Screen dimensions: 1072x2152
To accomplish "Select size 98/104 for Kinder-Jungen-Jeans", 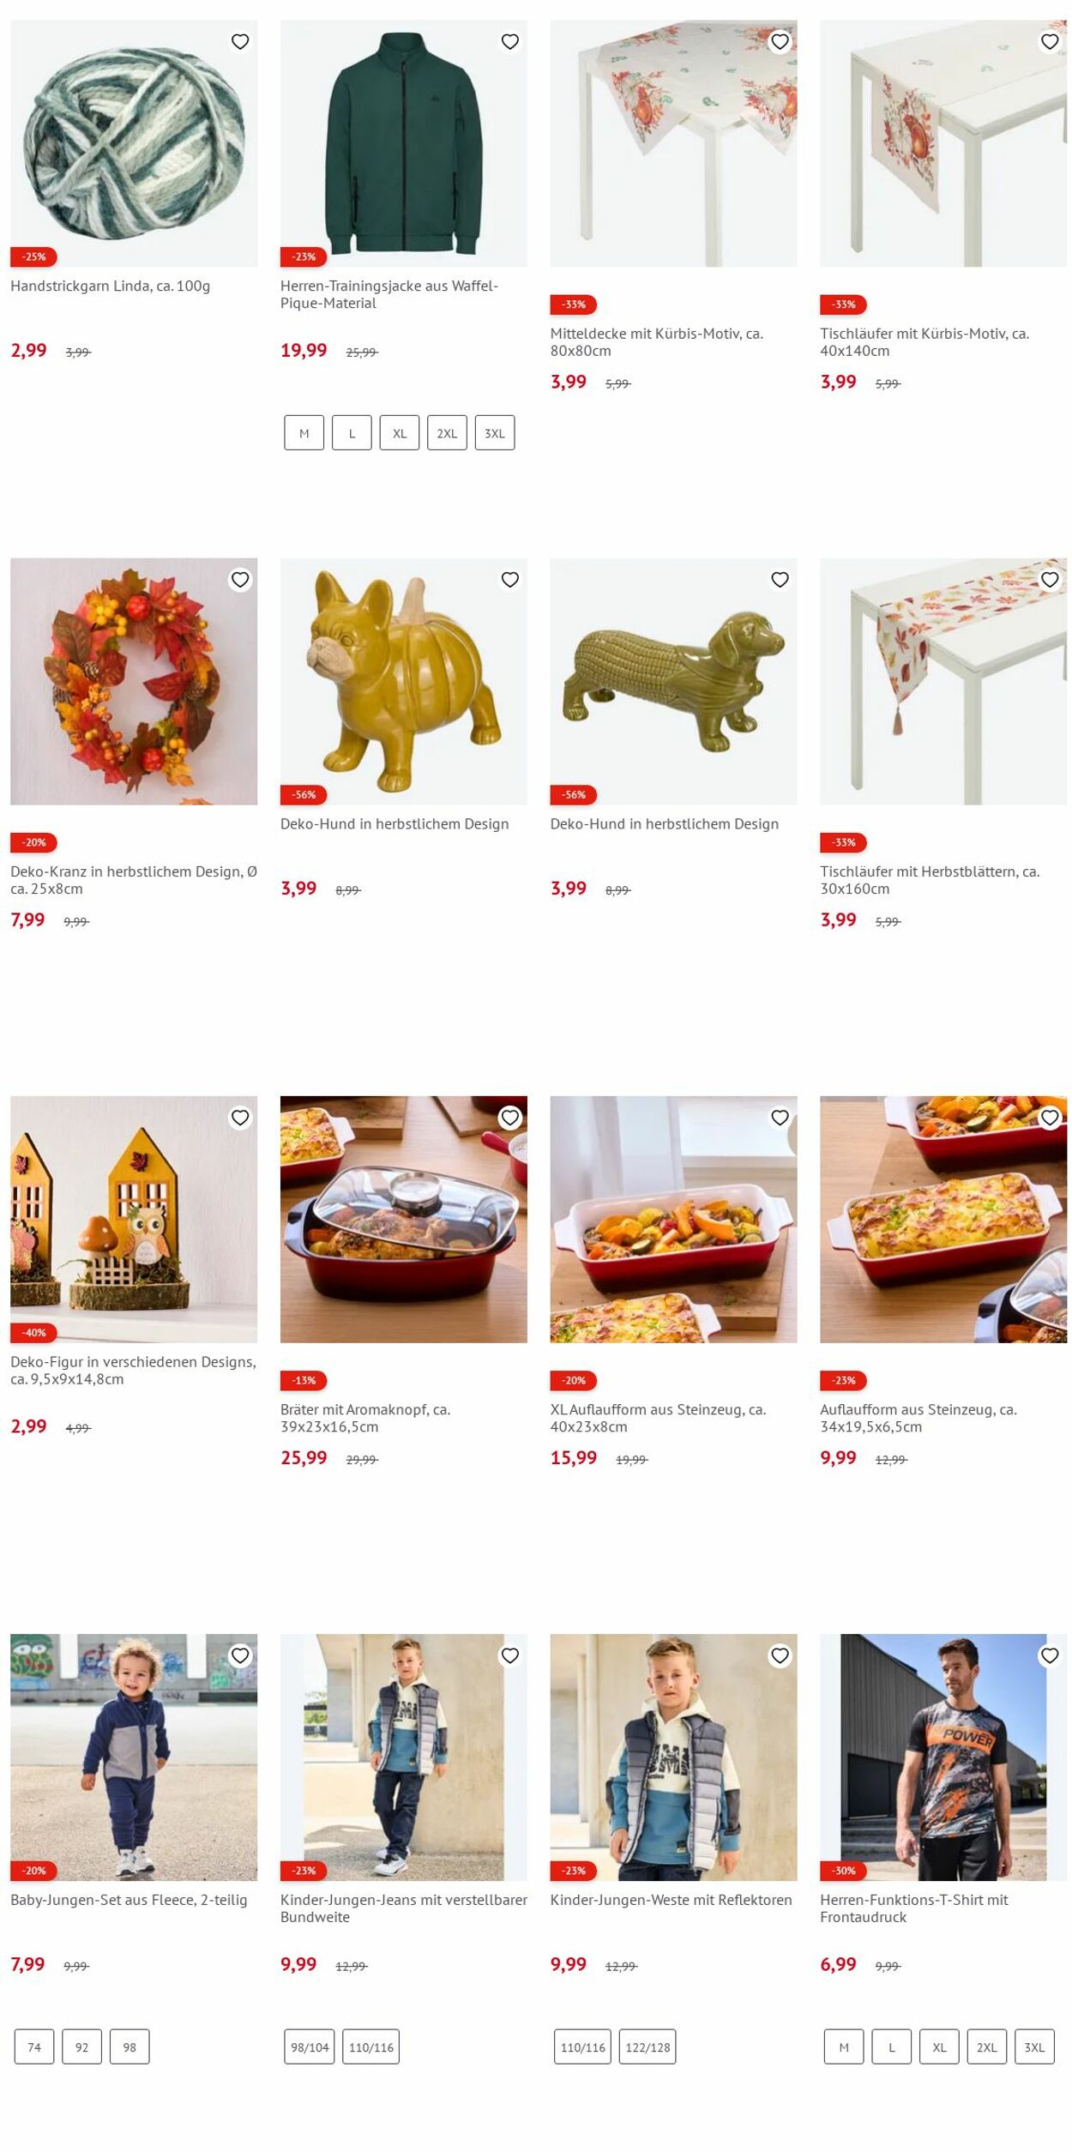I will tap(310, 2047).
